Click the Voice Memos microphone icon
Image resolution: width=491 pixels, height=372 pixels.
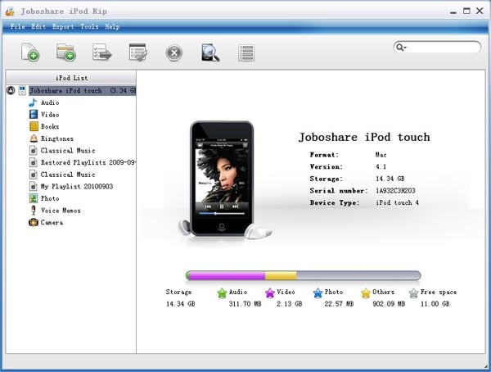coord(34,210)
